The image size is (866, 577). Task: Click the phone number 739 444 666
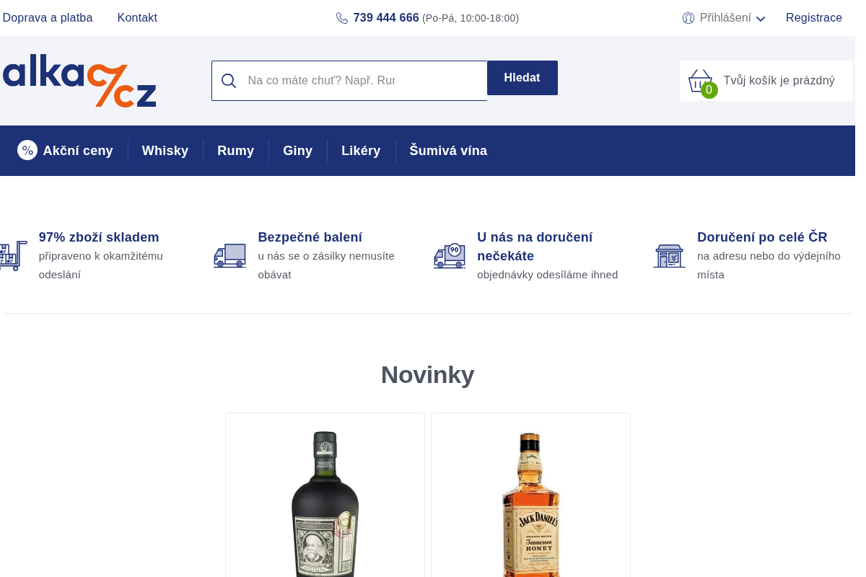386,18
